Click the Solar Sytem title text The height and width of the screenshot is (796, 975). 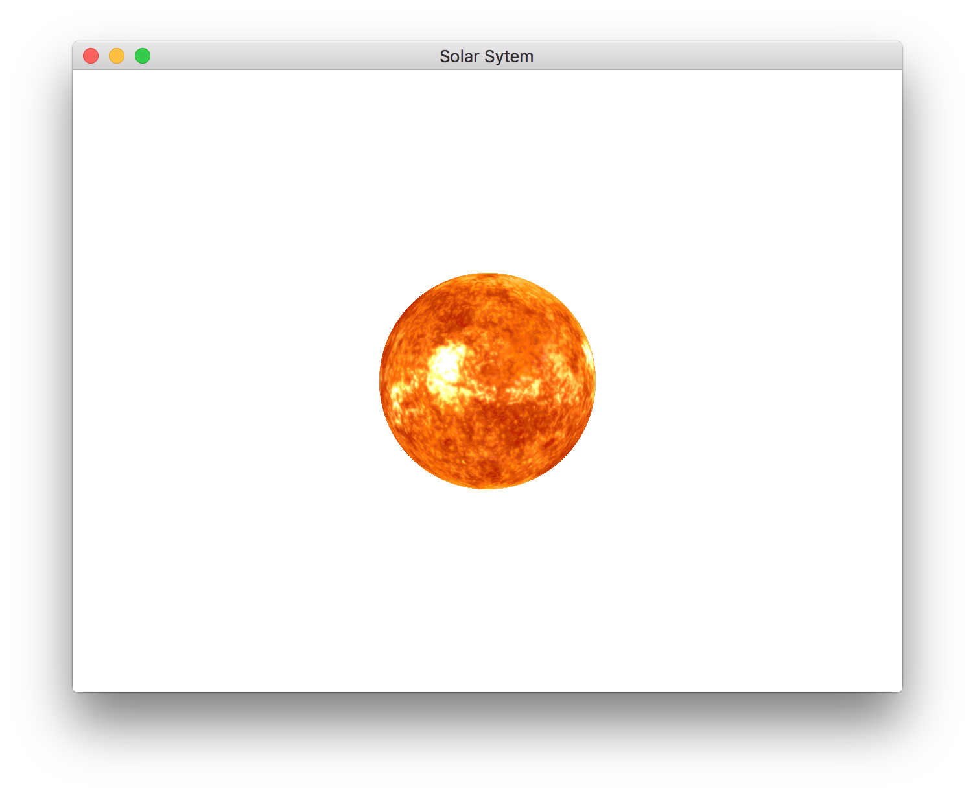click(x=486, y=56)
